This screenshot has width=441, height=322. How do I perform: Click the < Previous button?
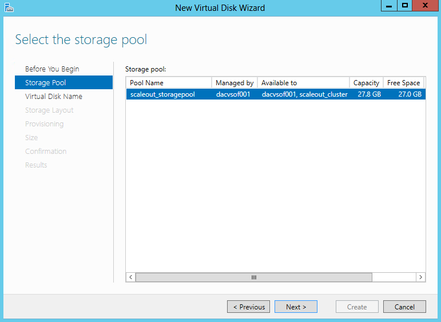[x=249, y=307]
